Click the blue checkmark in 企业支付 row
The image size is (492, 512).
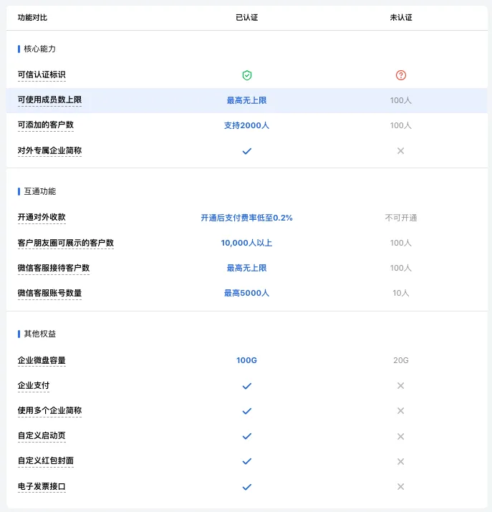click(246, 386)
